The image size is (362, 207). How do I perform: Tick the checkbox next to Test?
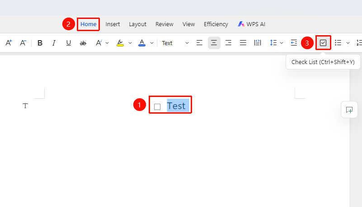tap(157, 107)
